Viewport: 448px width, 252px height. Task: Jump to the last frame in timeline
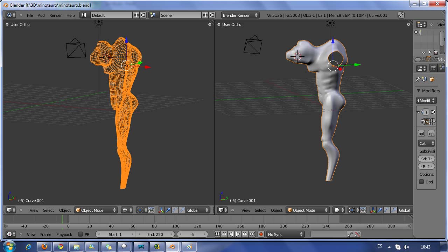(x=252, y=234)
